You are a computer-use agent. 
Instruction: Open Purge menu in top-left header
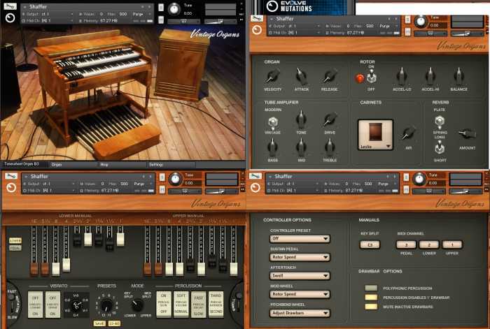(138, 14)
